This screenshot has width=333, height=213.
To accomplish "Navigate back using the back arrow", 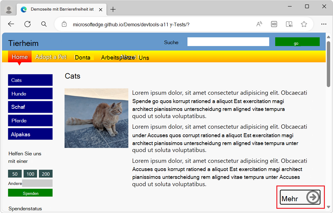I will click(11, 24).
